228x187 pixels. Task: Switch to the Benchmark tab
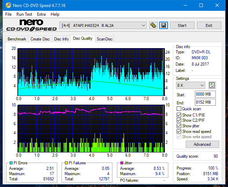(17, 39)
